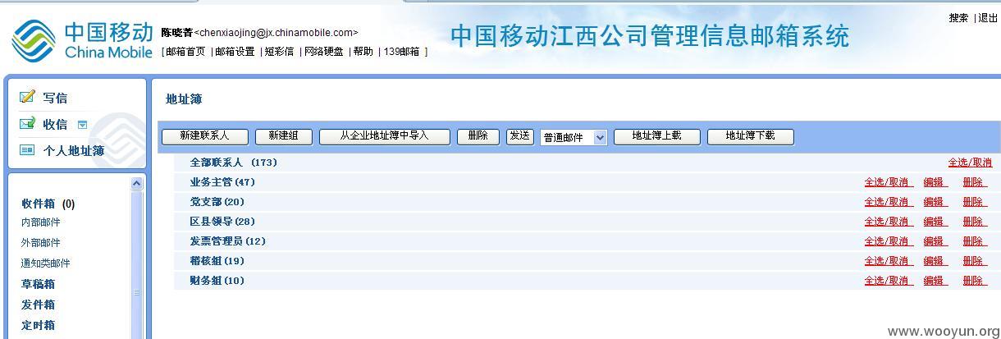
Task: Open the 通知类邮件 folder
Action: pos(45,263)
